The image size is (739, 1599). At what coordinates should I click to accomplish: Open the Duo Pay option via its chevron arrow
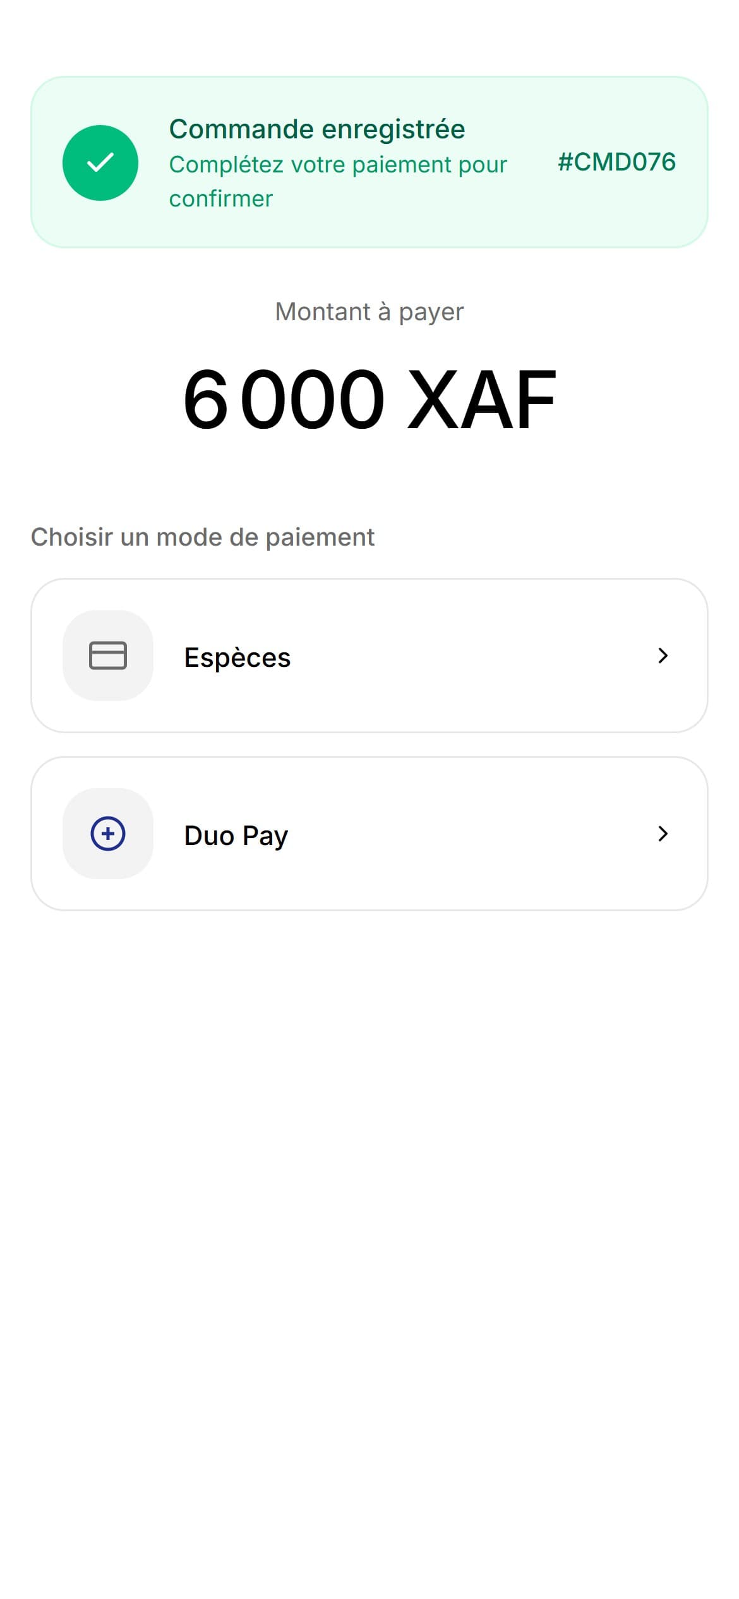tap(663, 834)
